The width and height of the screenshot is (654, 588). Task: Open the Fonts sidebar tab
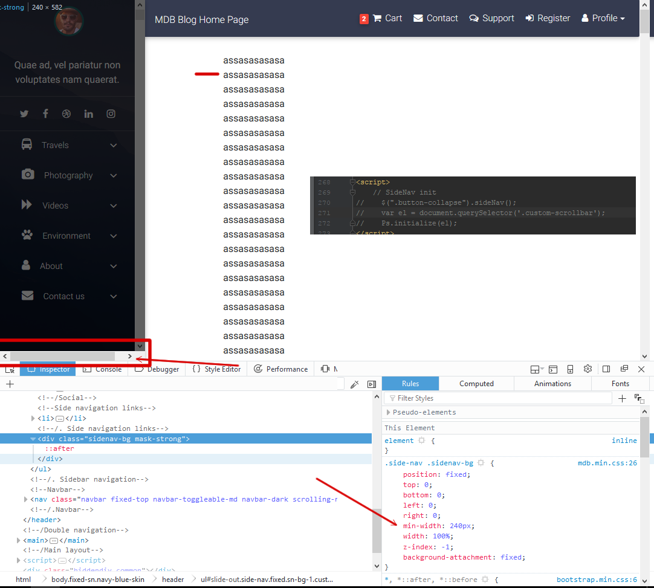coord(620,384)
